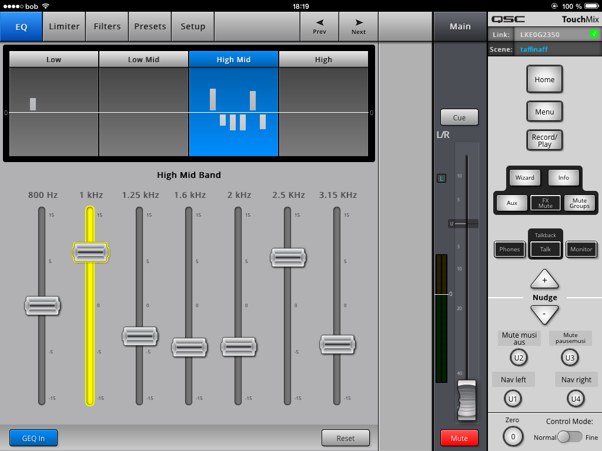This screenshot has width=602, height=451.
Task: Open the Presets tab
Action: [x=150, y=26]
